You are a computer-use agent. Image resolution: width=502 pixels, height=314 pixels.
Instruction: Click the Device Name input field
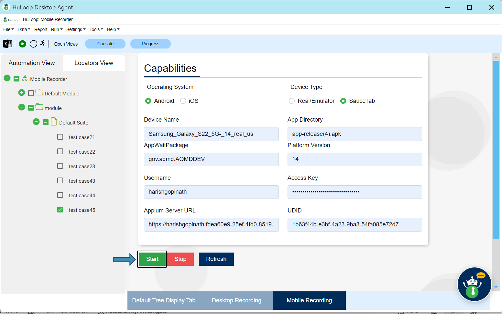(211, 134)
